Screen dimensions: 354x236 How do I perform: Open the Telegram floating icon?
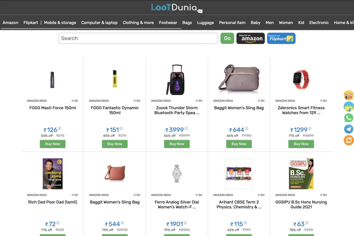coord(349,129)
